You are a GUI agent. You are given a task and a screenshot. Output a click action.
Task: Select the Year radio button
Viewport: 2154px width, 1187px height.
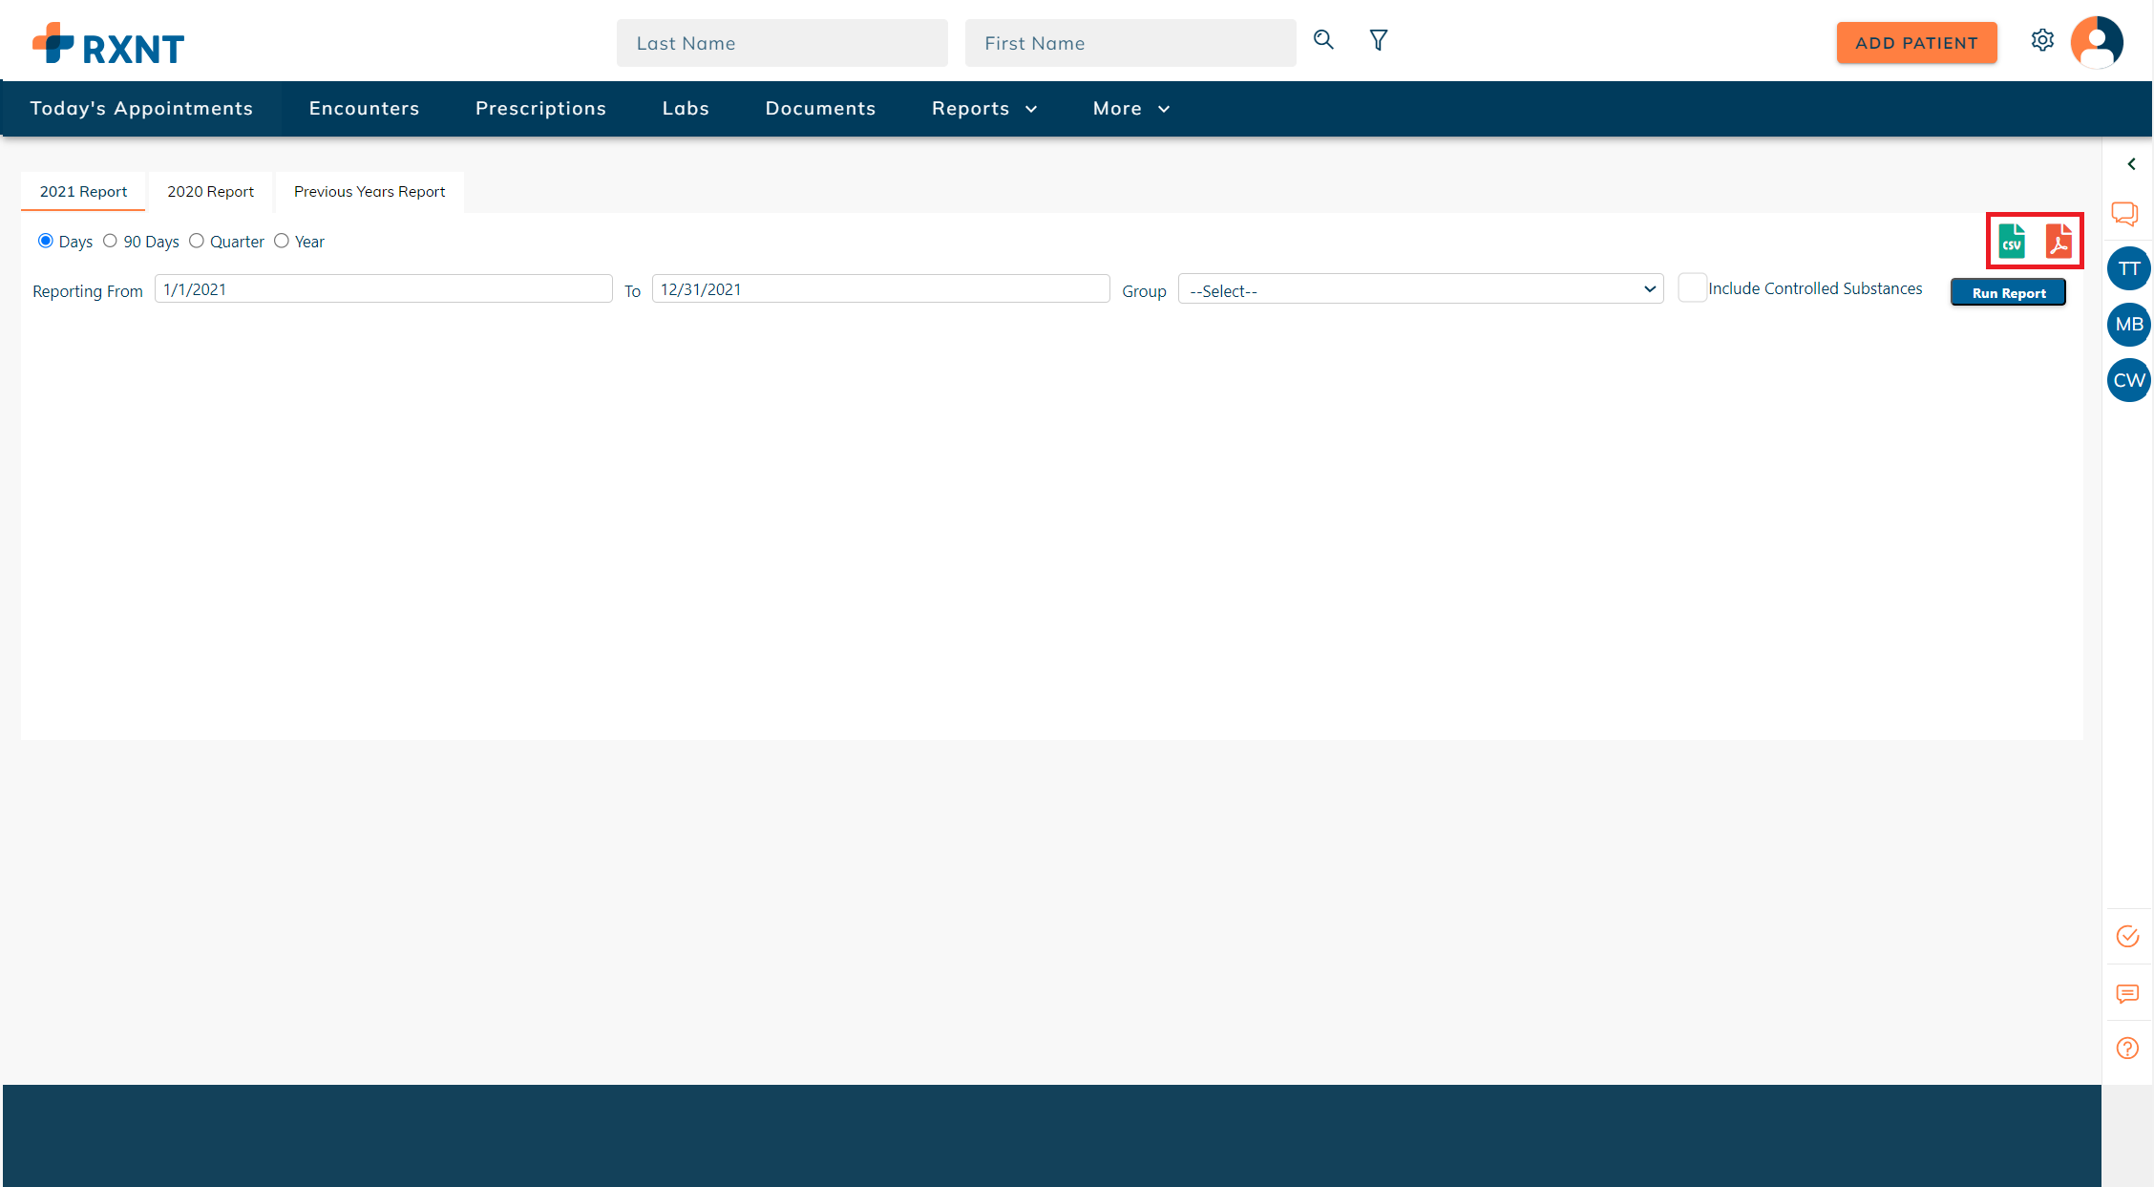coord(282,241)
